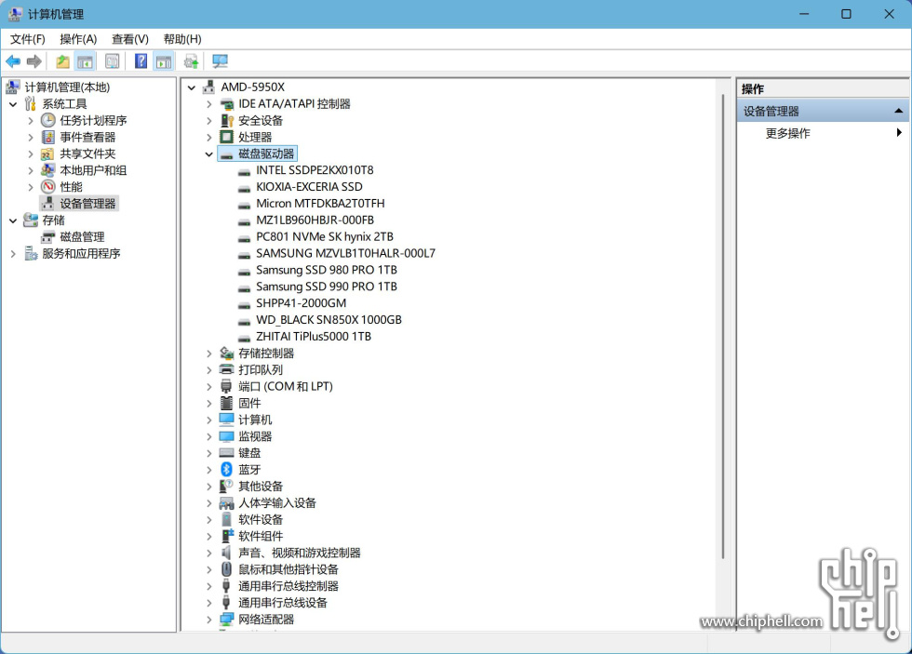Select the 其他设备 category row
The image size is (912, 654).
(261, 486)
